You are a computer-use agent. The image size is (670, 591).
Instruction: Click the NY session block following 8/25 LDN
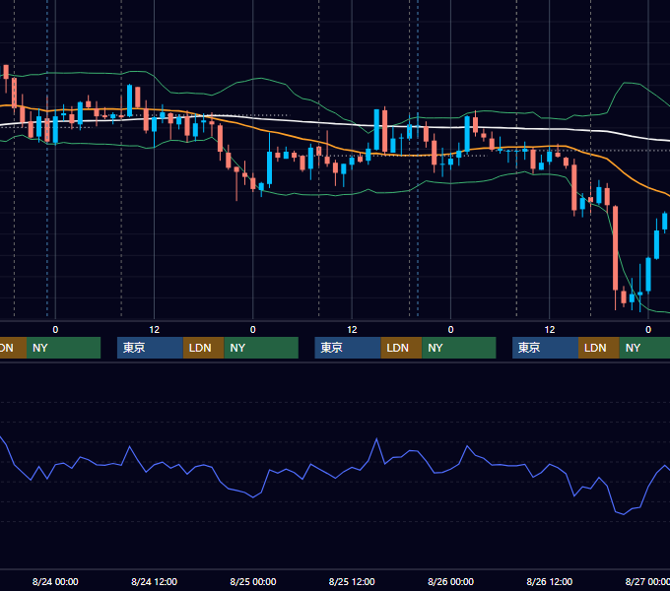[x=459, y=348]
